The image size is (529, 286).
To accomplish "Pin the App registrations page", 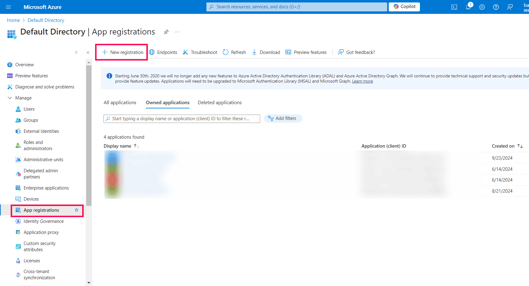I will [x=166, y=32].
